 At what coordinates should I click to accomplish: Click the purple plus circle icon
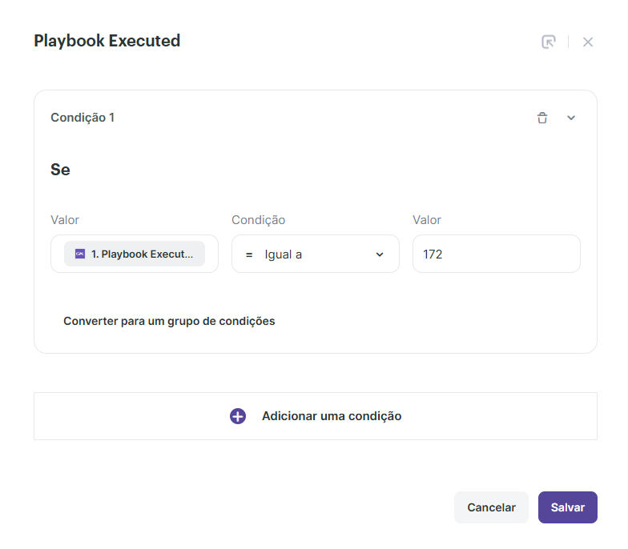[238, 416]
